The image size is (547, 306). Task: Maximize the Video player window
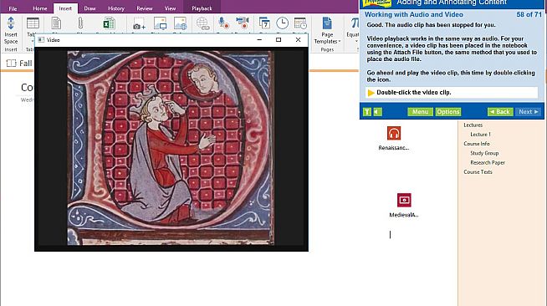[x=279, y=40]
